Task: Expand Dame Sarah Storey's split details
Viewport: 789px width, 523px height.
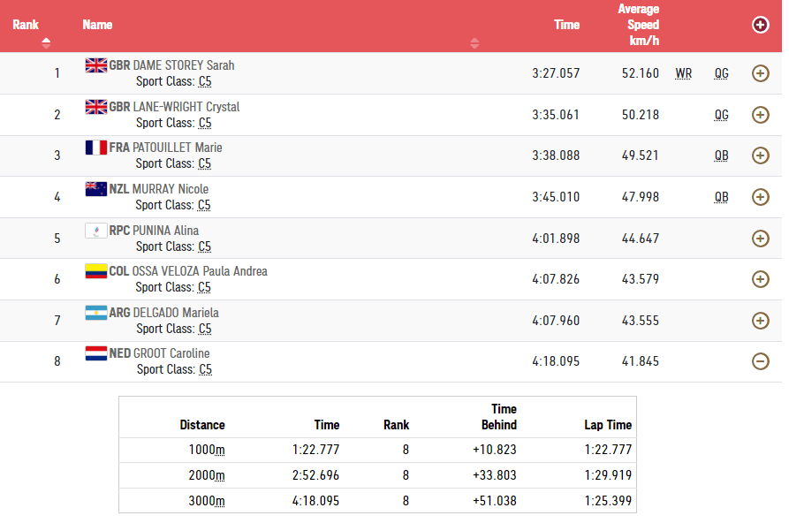Action: click(760, 73)
